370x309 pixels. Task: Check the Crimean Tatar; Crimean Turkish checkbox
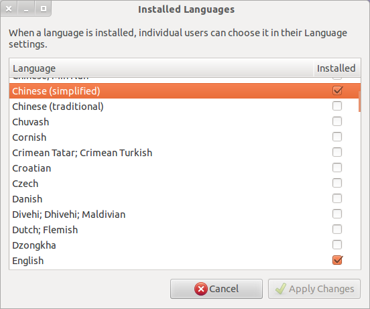[337, 152]
